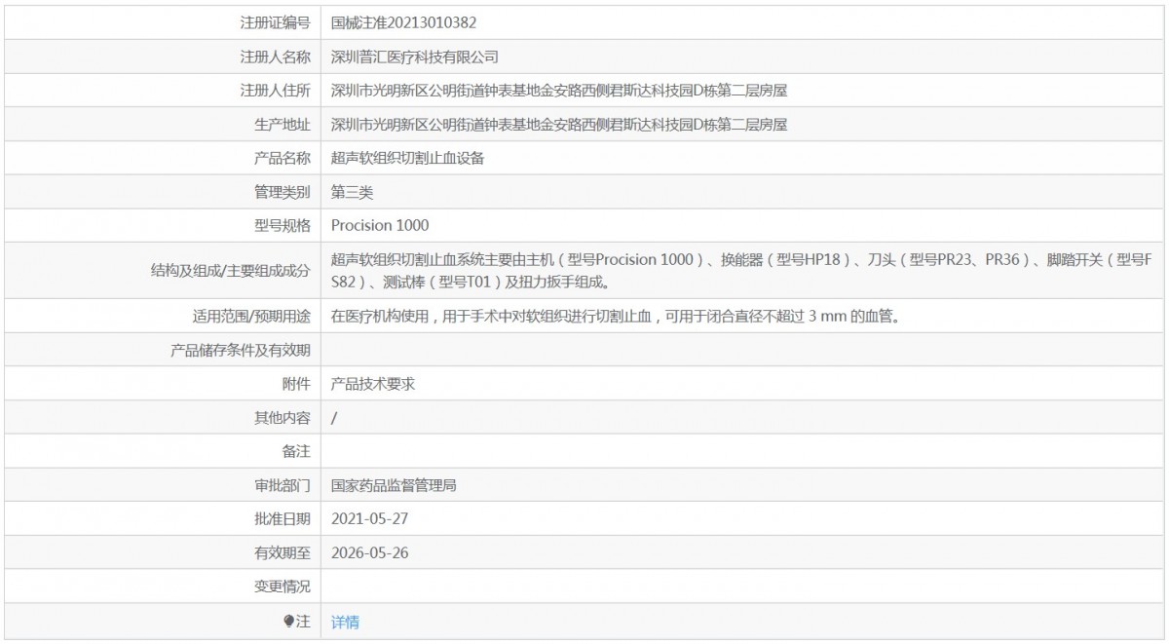Click the address value in the 生产地址 row
The width and height of the screenshot is (1169, 644).
click(x=559, y=124)
